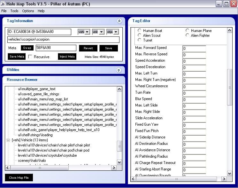Click the Blur Speed value field

click(x=194, y=99)
